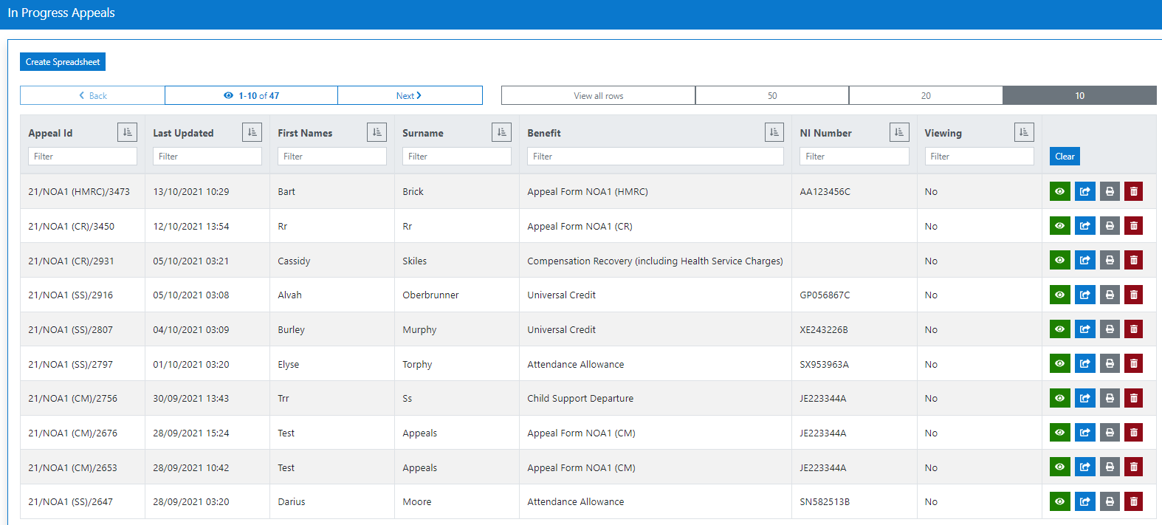Delete appeal 21/NOA1 (HMRC)/3473

[1133, 191]
